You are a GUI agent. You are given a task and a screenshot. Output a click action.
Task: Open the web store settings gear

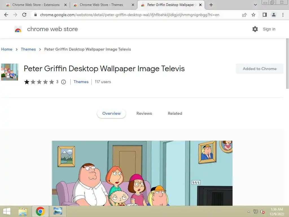pos(255,29)
